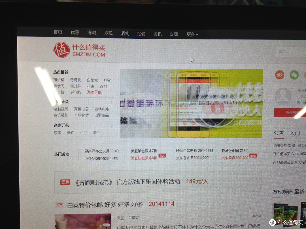
Task: Open the Weibo share icon
Action: pos(279,75)
